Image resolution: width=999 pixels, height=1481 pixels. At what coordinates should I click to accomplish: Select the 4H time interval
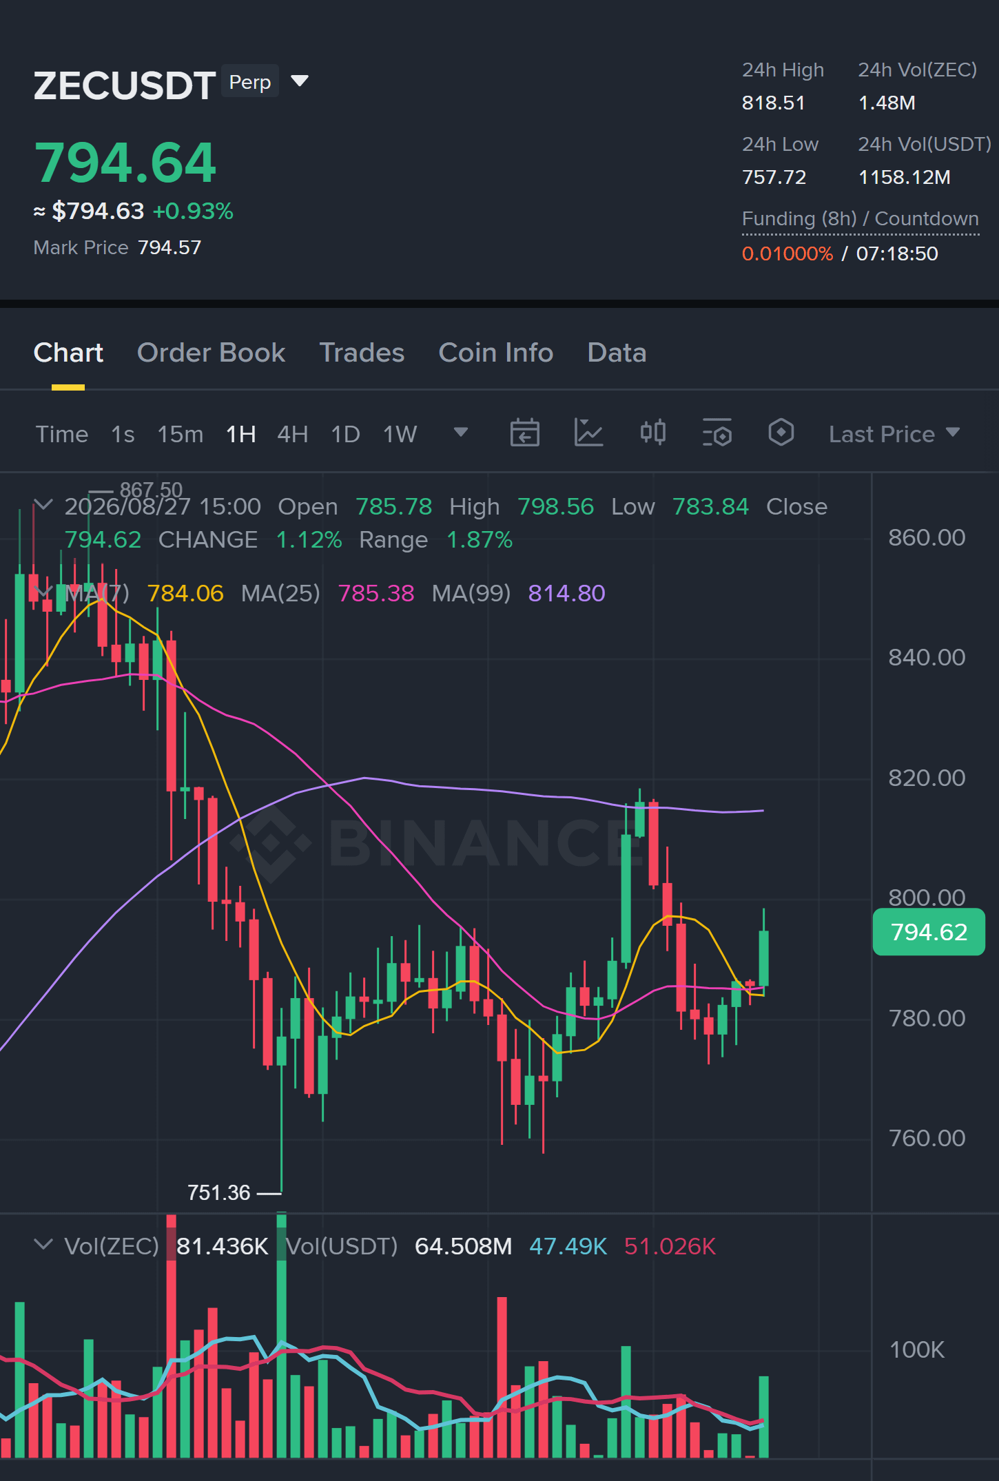[x=292, y=434]
